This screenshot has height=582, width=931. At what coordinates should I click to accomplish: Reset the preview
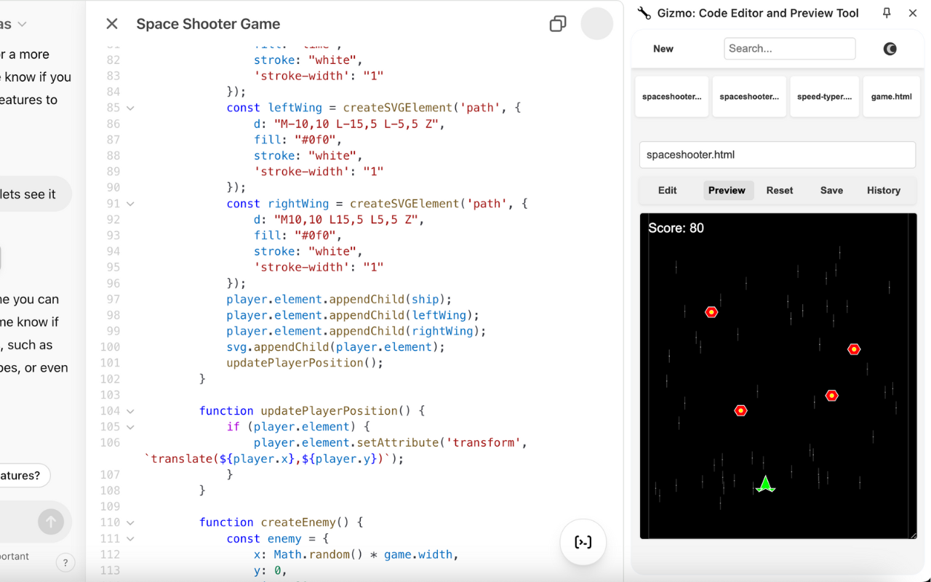(x=779, y=190)
